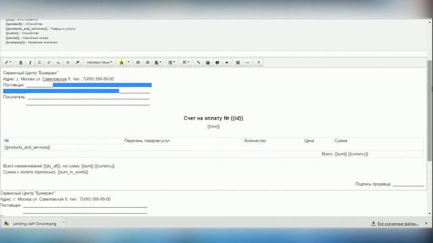
Task: Click the "Покупатель" line in editor
Action: [76, 97]
